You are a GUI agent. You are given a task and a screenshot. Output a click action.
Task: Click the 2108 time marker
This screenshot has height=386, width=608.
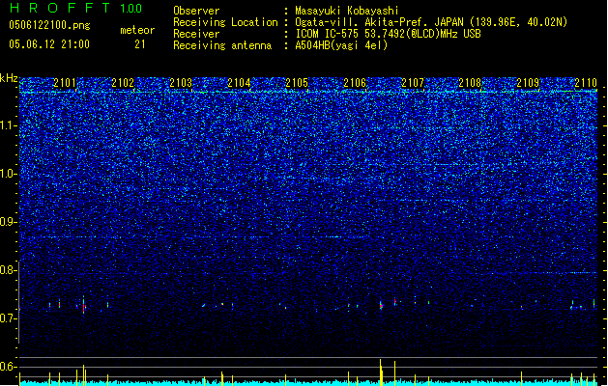coord(470,83)
